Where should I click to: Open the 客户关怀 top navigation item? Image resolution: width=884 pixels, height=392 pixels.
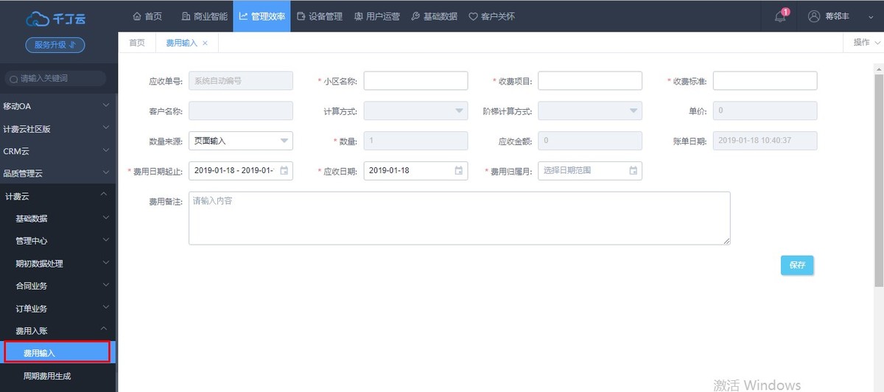coord(491,16)
